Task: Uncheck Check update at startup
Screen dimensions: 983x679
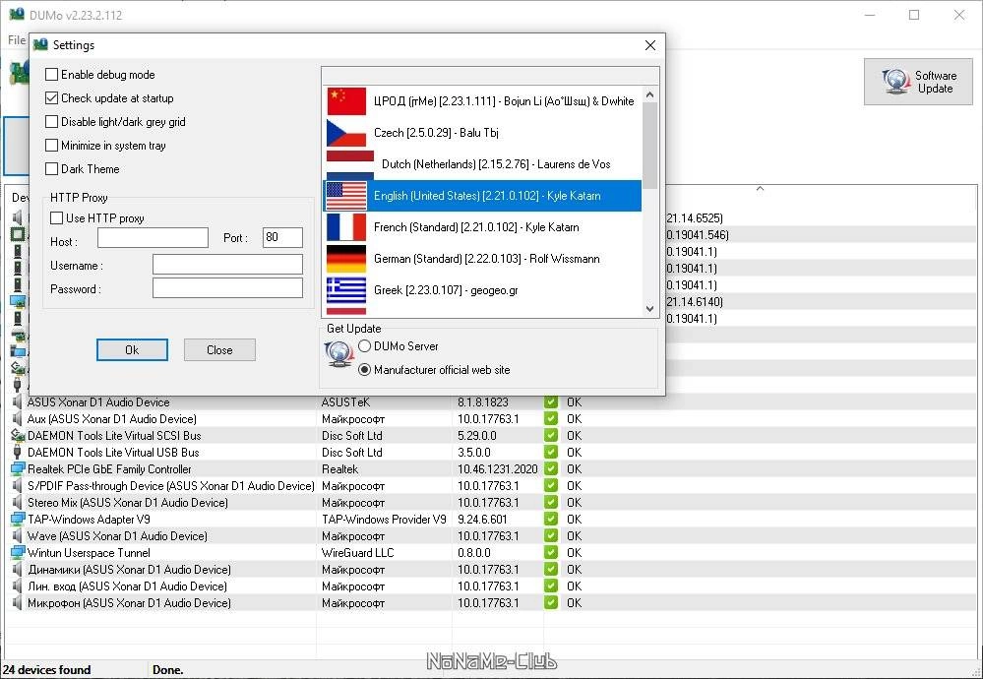Action: point(51,97)
